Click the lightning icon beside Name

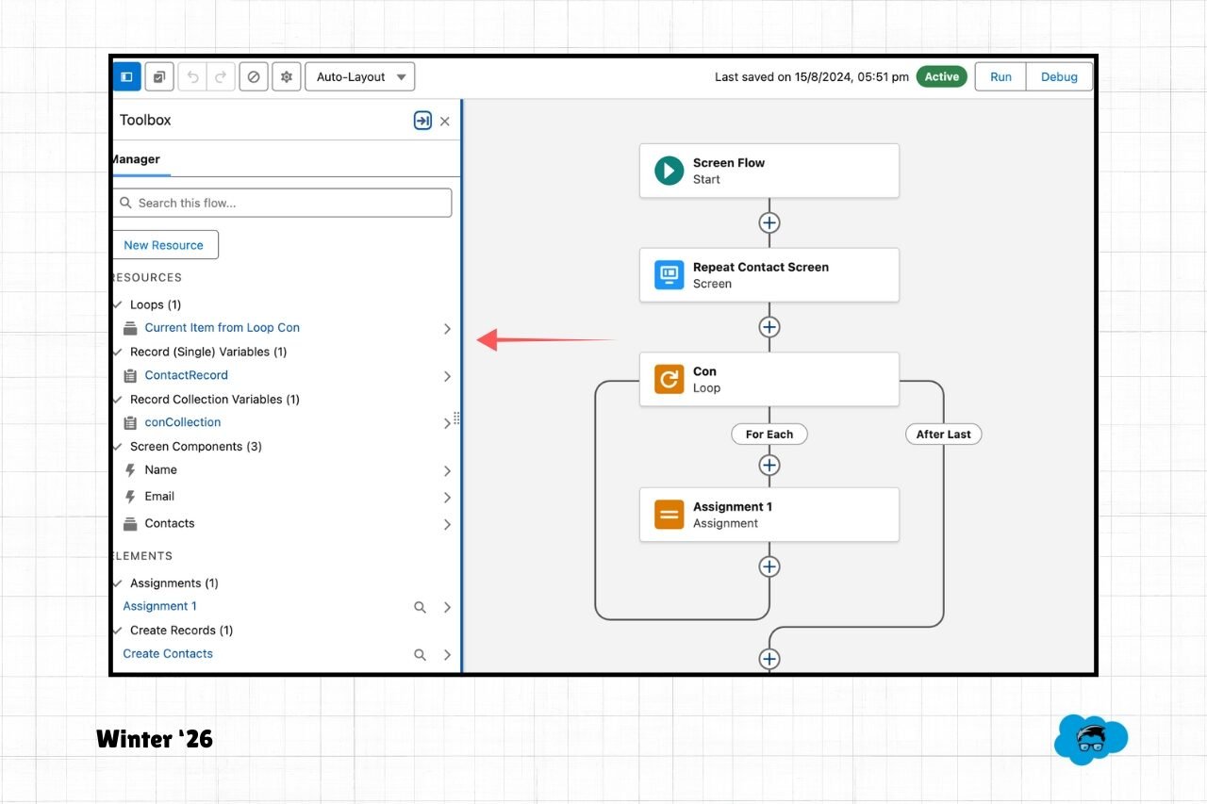130,469
